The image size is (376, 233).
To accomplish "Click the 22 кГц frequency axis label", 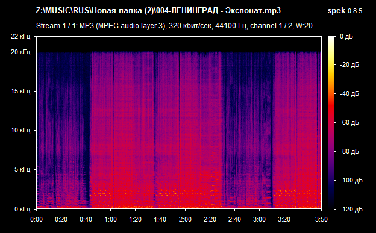I will pyautogui.click(x=20, y=36).
